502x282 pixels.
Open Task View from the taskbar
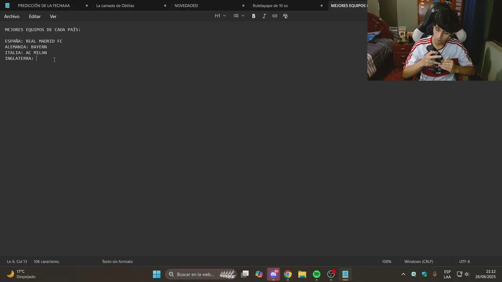[x=245, y=274]
